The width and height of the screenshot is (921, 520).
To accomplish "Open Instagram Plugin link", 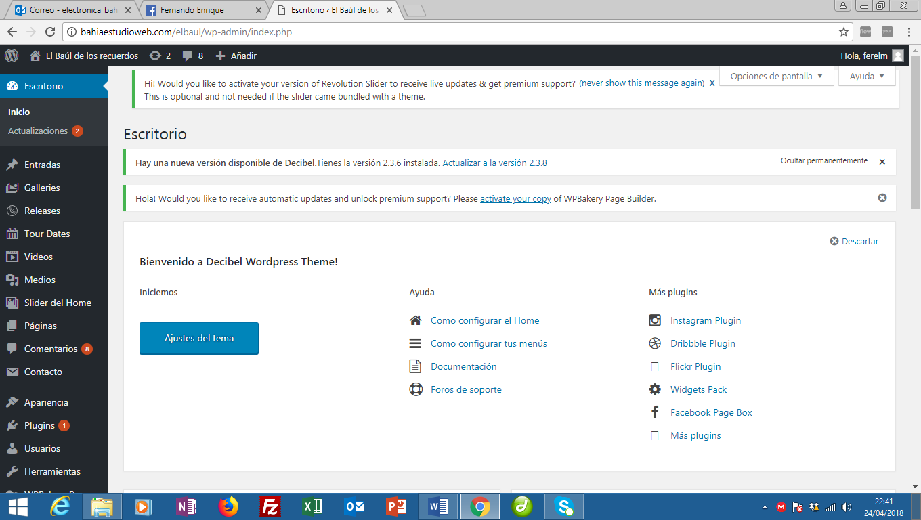I will (x=706, y=320).
